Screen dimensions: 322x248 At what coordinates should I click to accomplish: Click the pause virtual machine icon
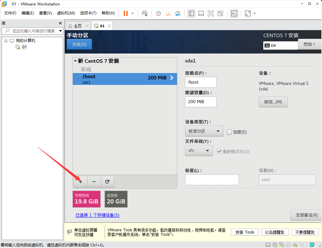click(x=125, y=13)
